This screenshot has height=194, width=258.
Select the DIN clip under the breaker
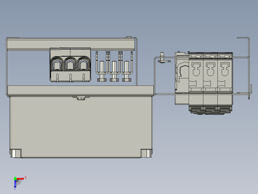(210, 110)
